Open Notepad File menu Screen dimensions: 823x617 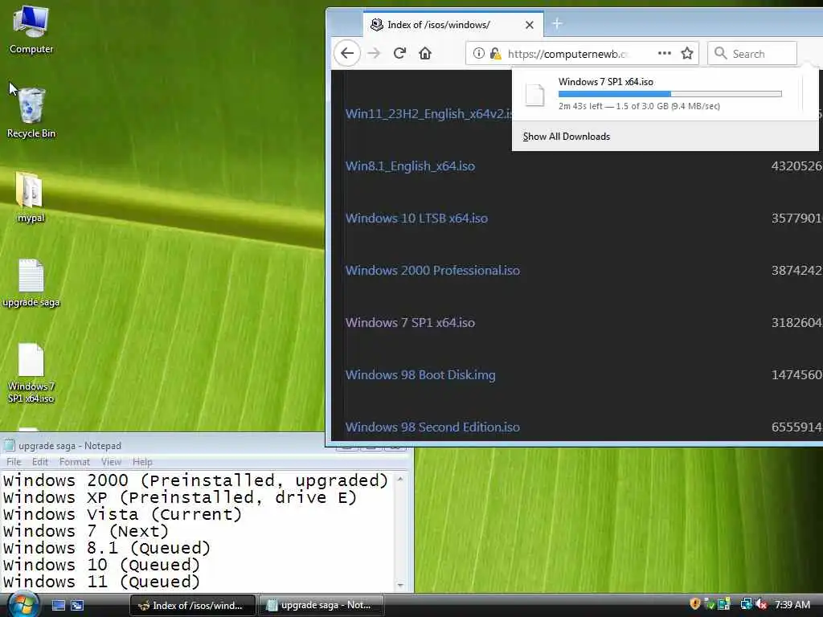[x=14, y=462]
